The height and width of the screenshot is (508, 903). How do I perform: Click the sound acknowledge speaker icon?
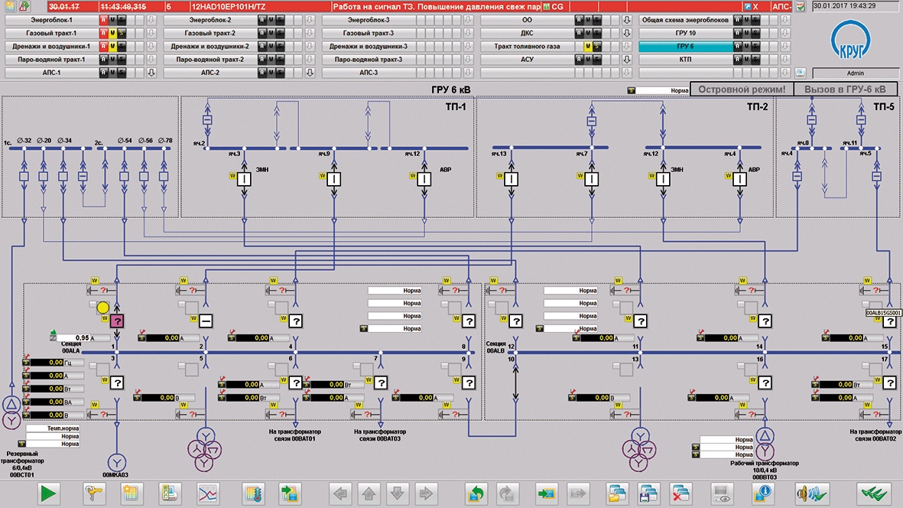812,493
